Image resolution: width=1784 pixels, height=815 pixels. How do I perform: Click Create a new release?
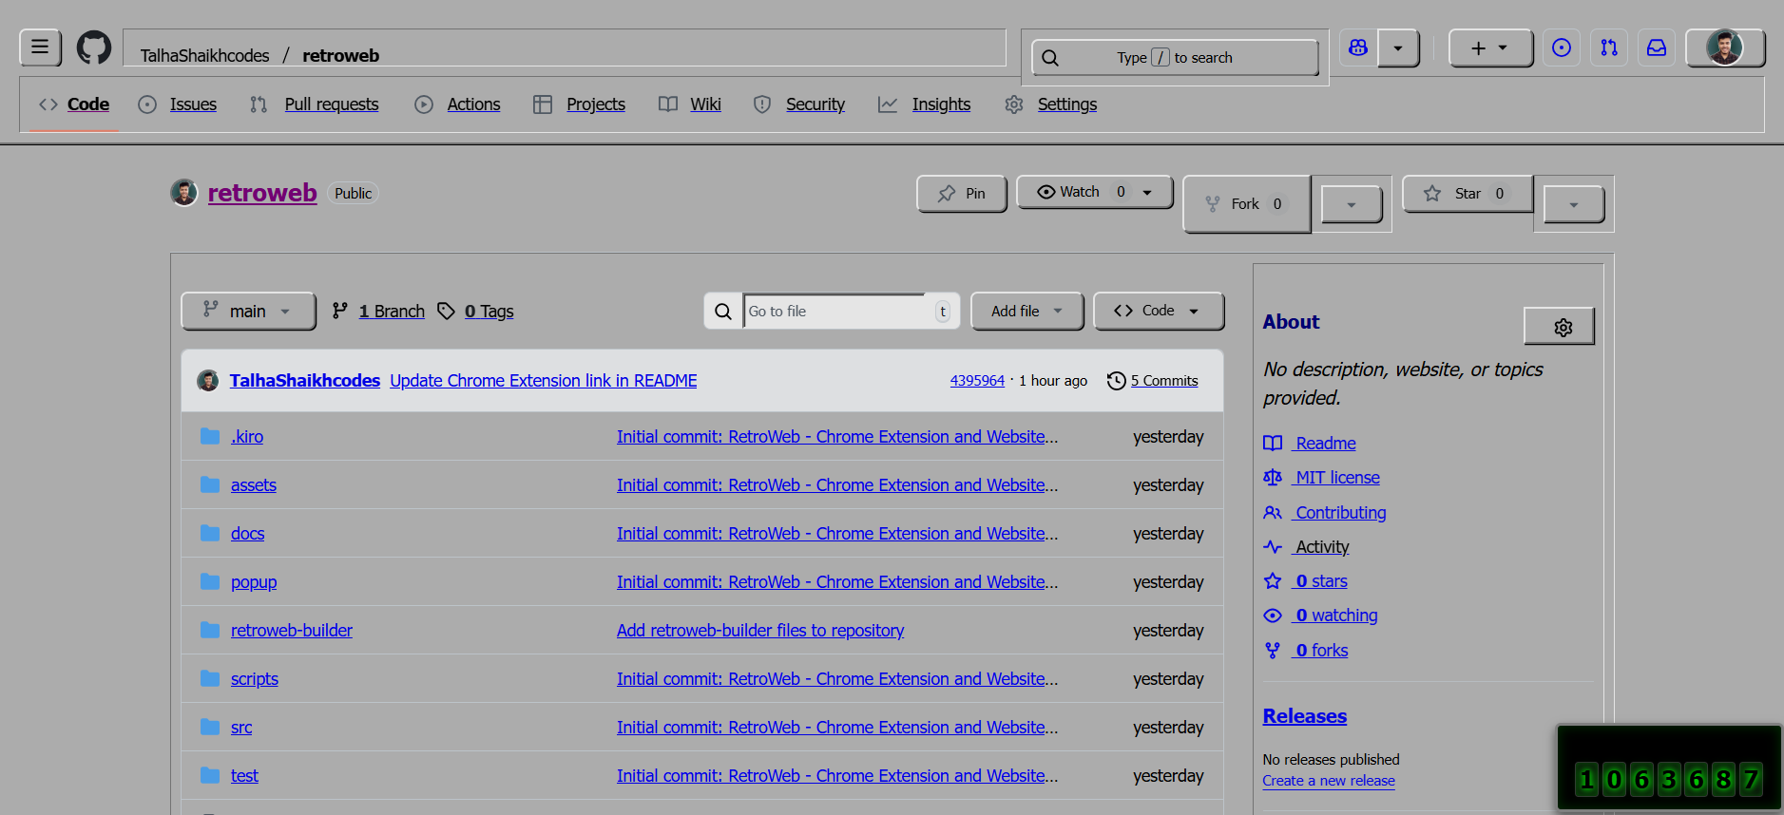pos(1329,781)
